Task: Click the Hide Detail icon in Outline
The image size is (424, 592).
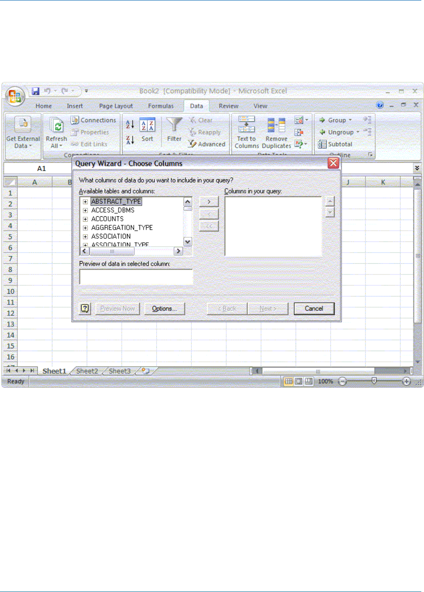Action: pos(367,132)
